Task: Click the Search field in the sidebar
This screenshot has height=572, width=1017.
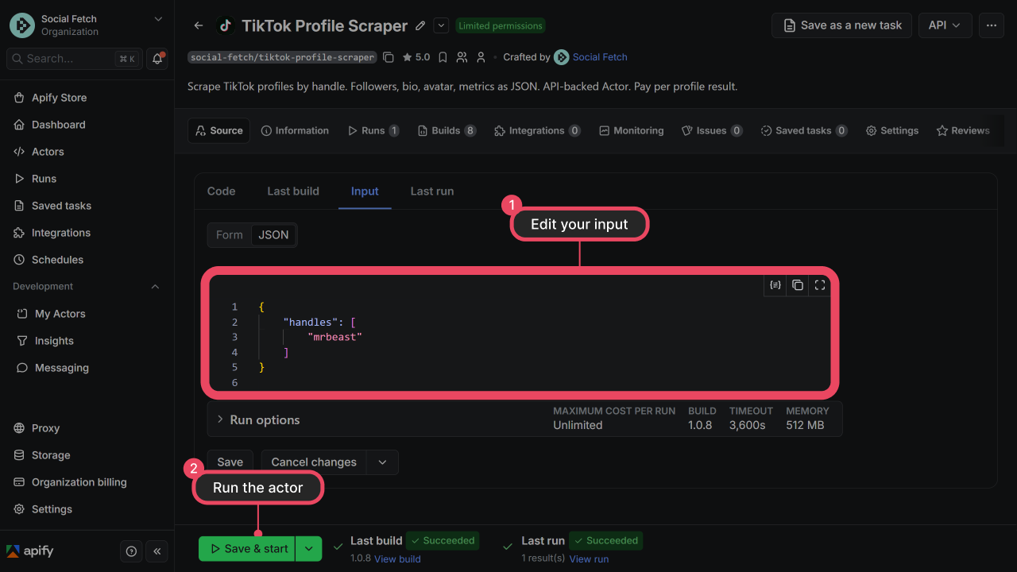Action: pos(73,59)
